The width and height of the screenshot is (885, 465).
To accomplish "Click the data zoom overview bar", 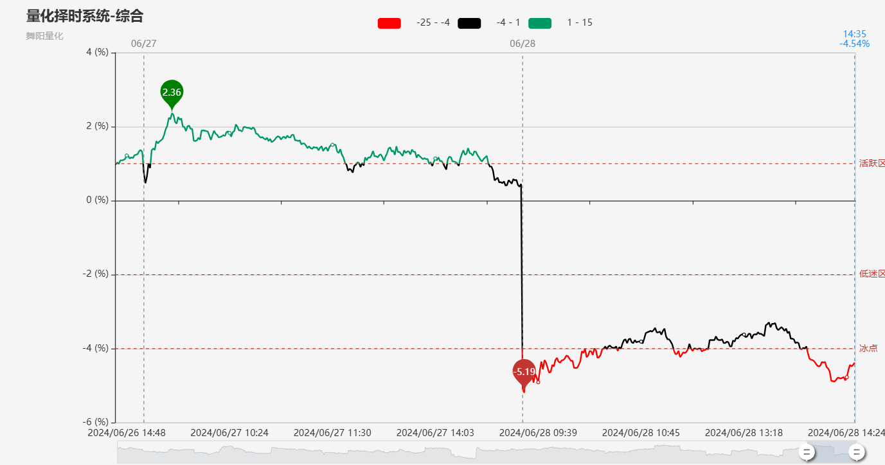I will tap(486, 452).
